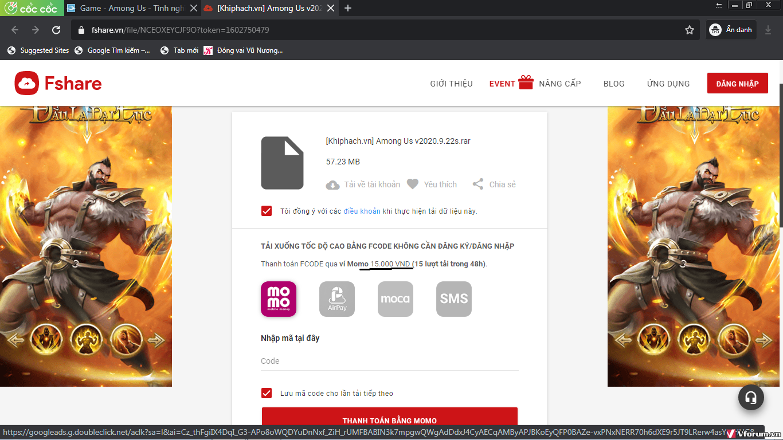The height and width of the screenshot is (440, 783).
Task: Choose the AirPay payment option
Action: (337, 299)
